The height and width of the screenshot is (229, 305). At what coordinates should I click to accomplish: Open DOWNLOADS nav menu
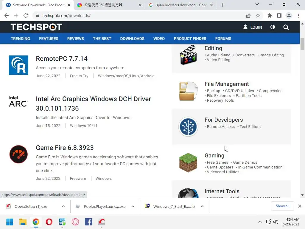coord(132,38)
